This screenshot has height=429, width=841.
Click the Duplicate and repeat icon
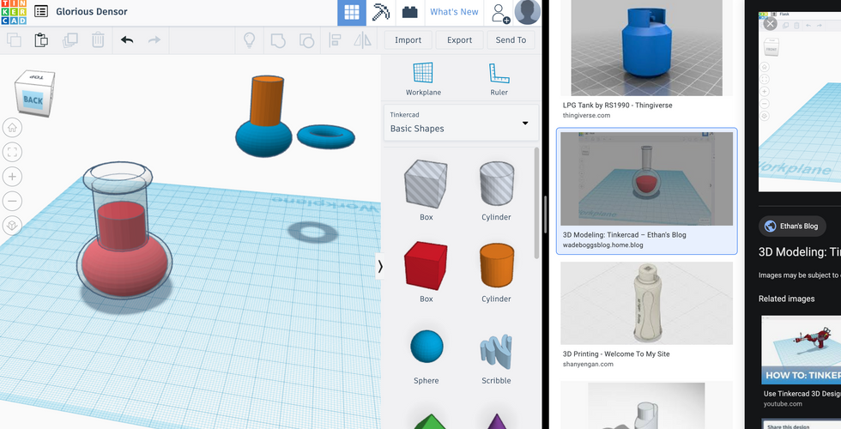(70, 40)
